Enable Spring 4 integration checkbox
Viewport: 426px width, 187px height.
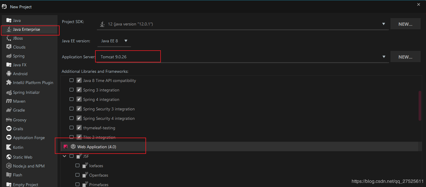[72, 99]
